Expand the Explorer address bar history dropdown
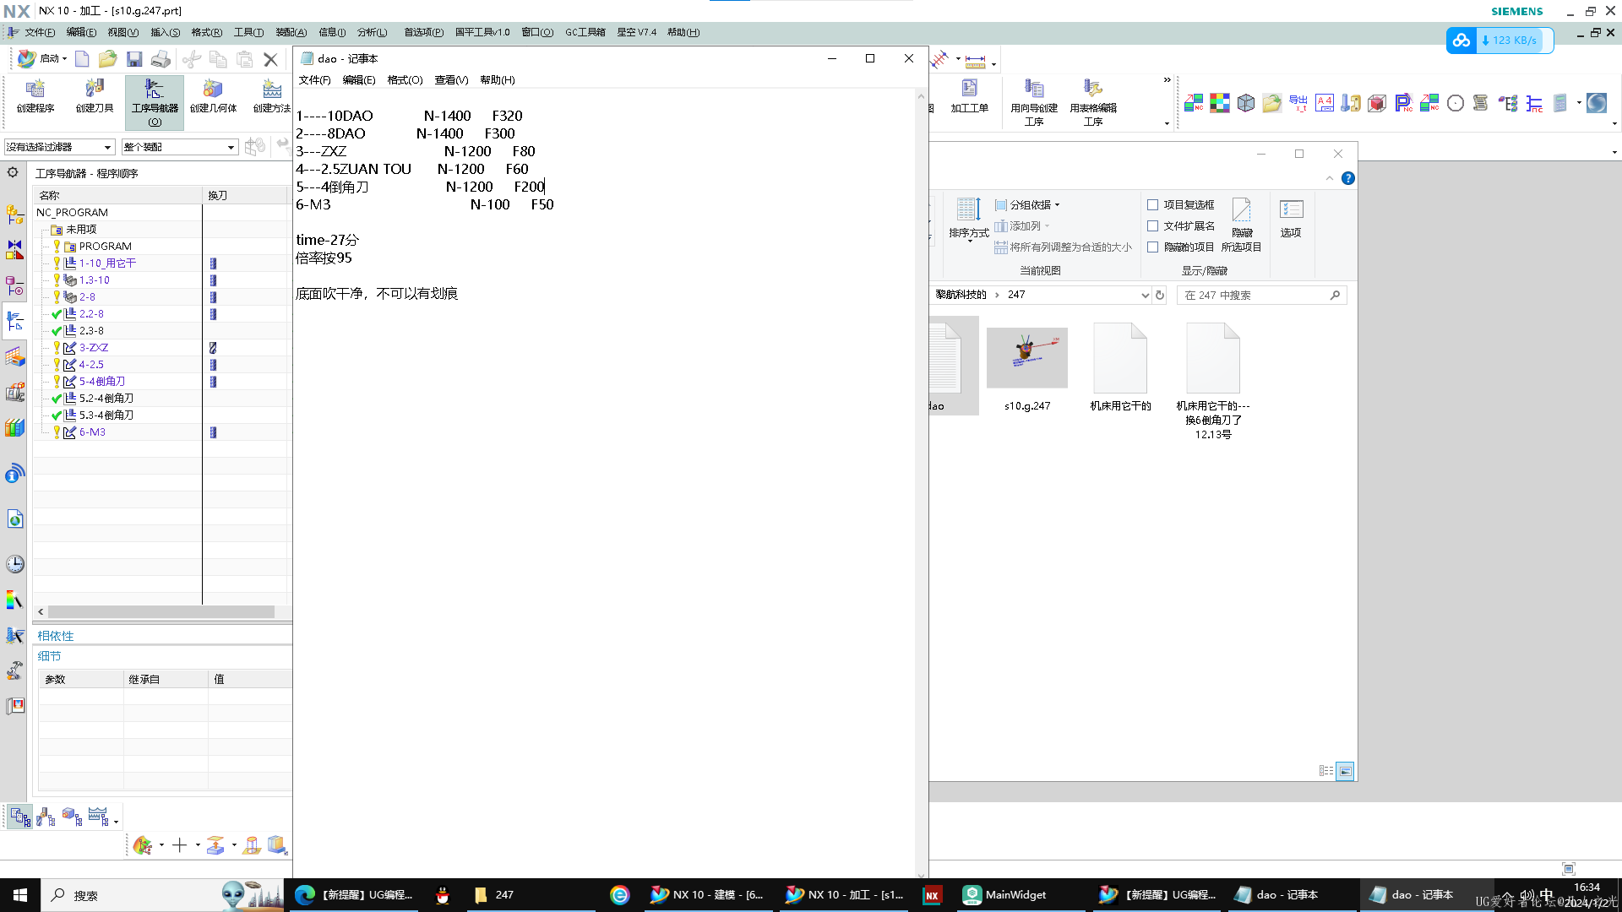 pos(1145,296)
